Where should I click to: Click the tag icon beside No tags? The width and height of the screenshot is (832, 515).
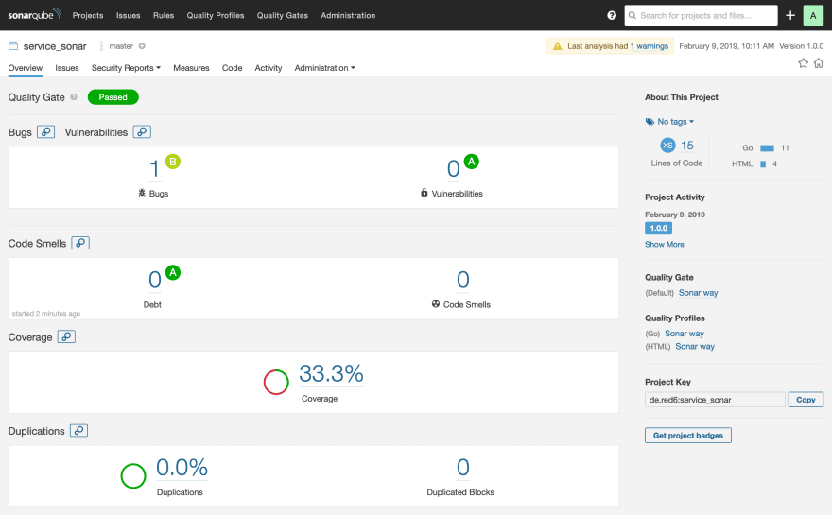(x=650, y=122)
